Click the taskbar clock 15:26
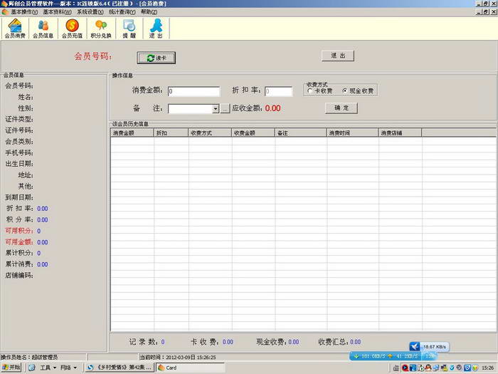The width and height of the screenshot is (498, 374). (488, 368)
